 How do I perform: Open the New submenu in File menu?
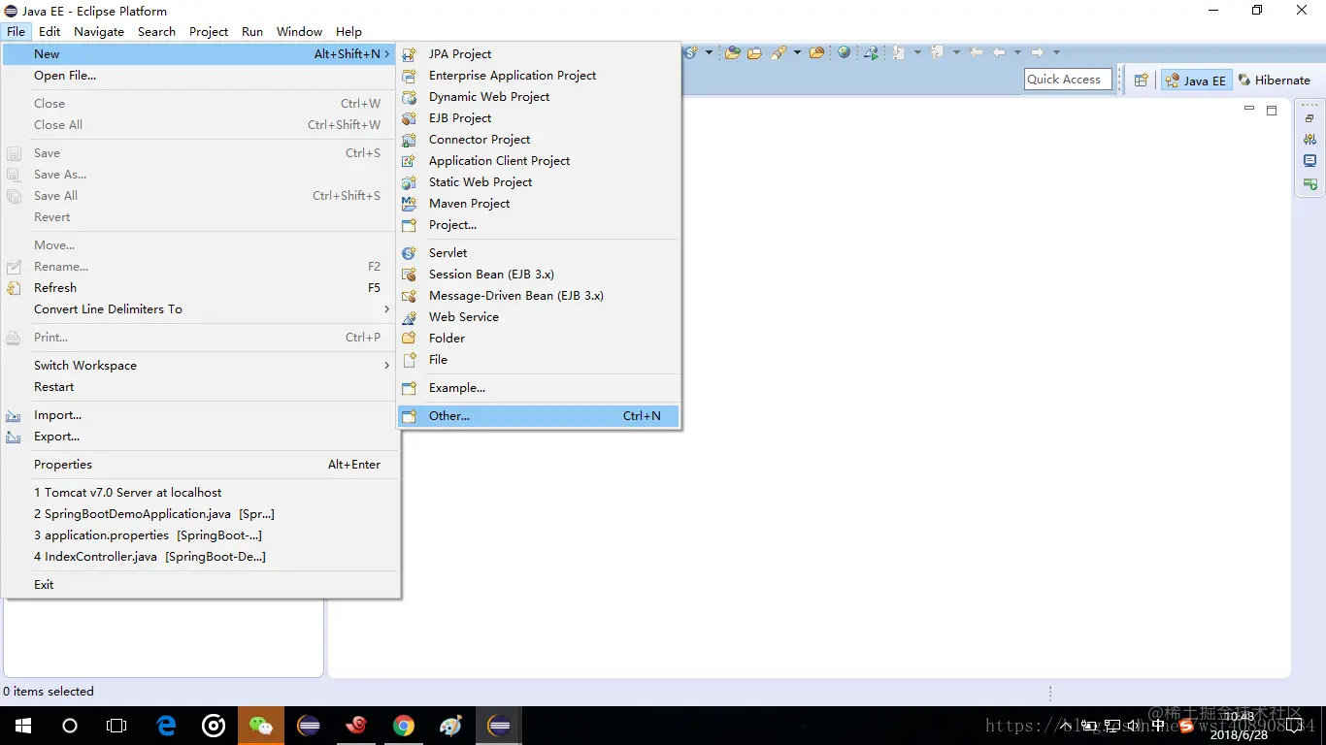coord(200,54)
